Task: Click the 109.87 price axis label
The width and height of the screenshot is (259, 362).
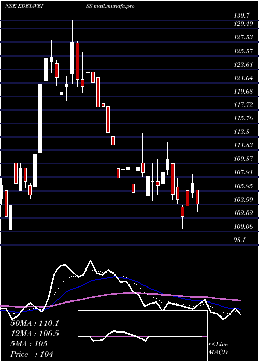Action: [x=243, y=159]
